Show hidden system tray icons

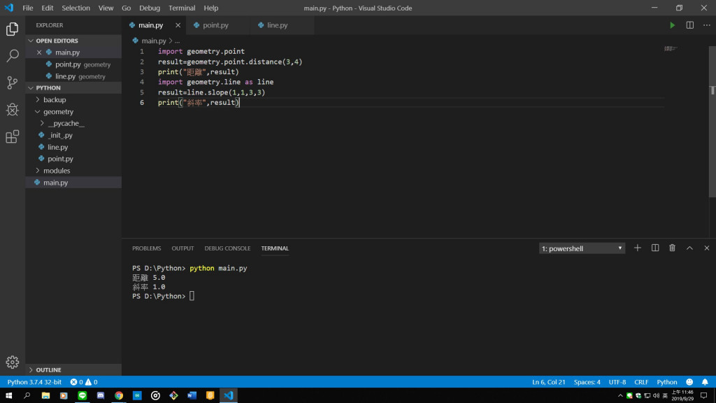pyautogui.click(x=620, y=396)
